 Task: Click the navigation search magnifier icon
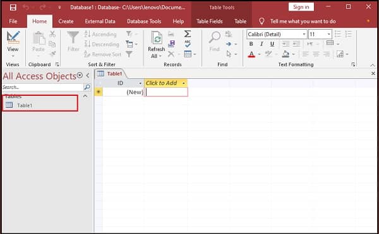(87, 87)
